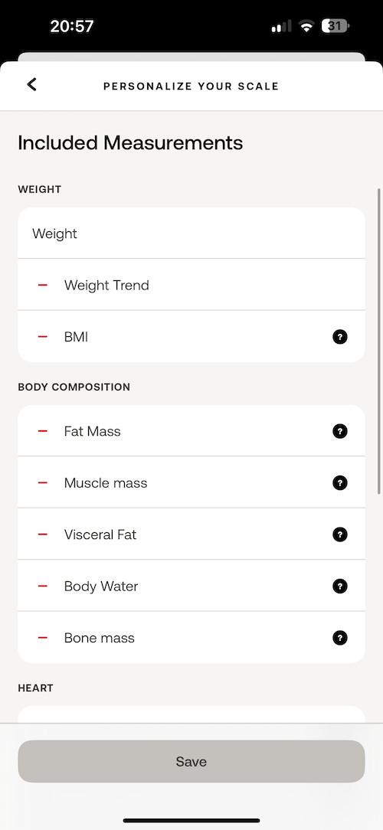Remove BMI using its minus icon
Screen dimensions: 383x830
[x=43, y=337]
